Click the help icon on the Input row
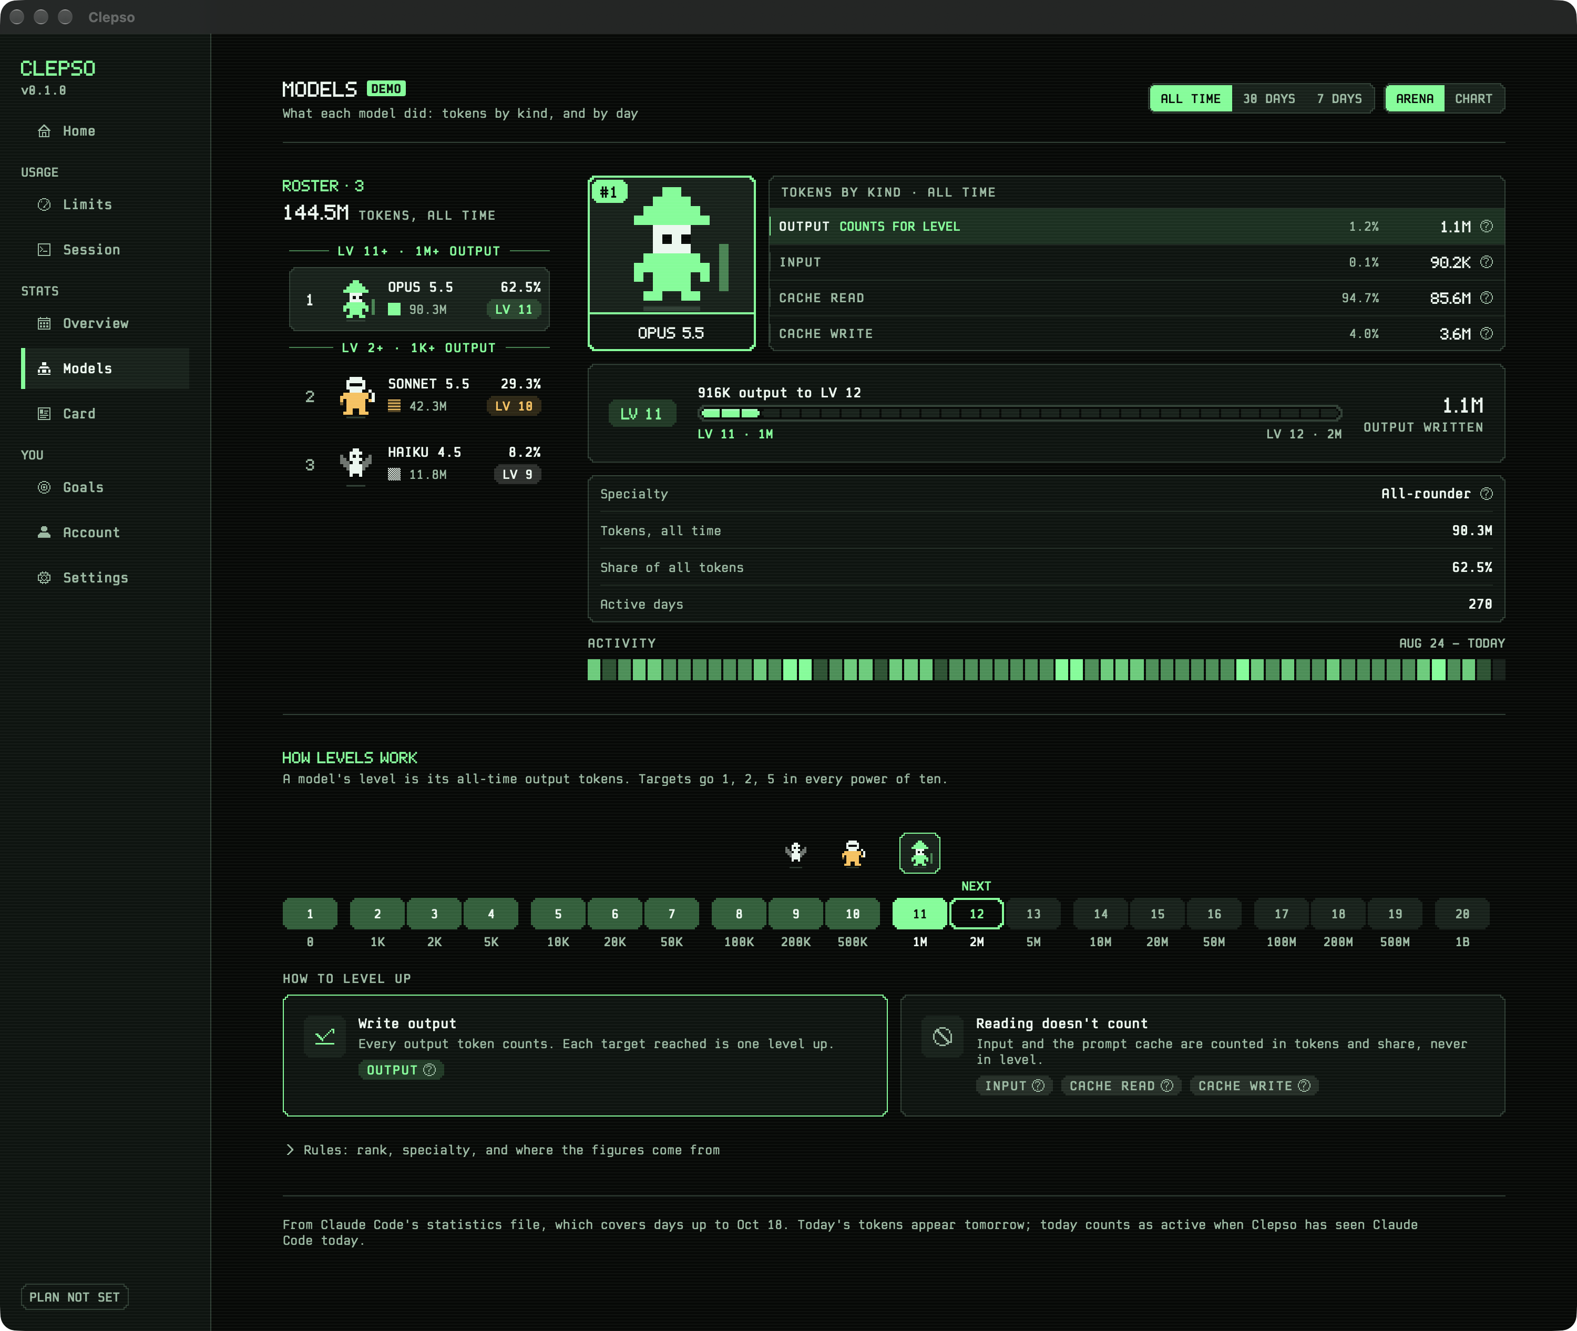1577x1331 pixels. [x=1487, y=262]
